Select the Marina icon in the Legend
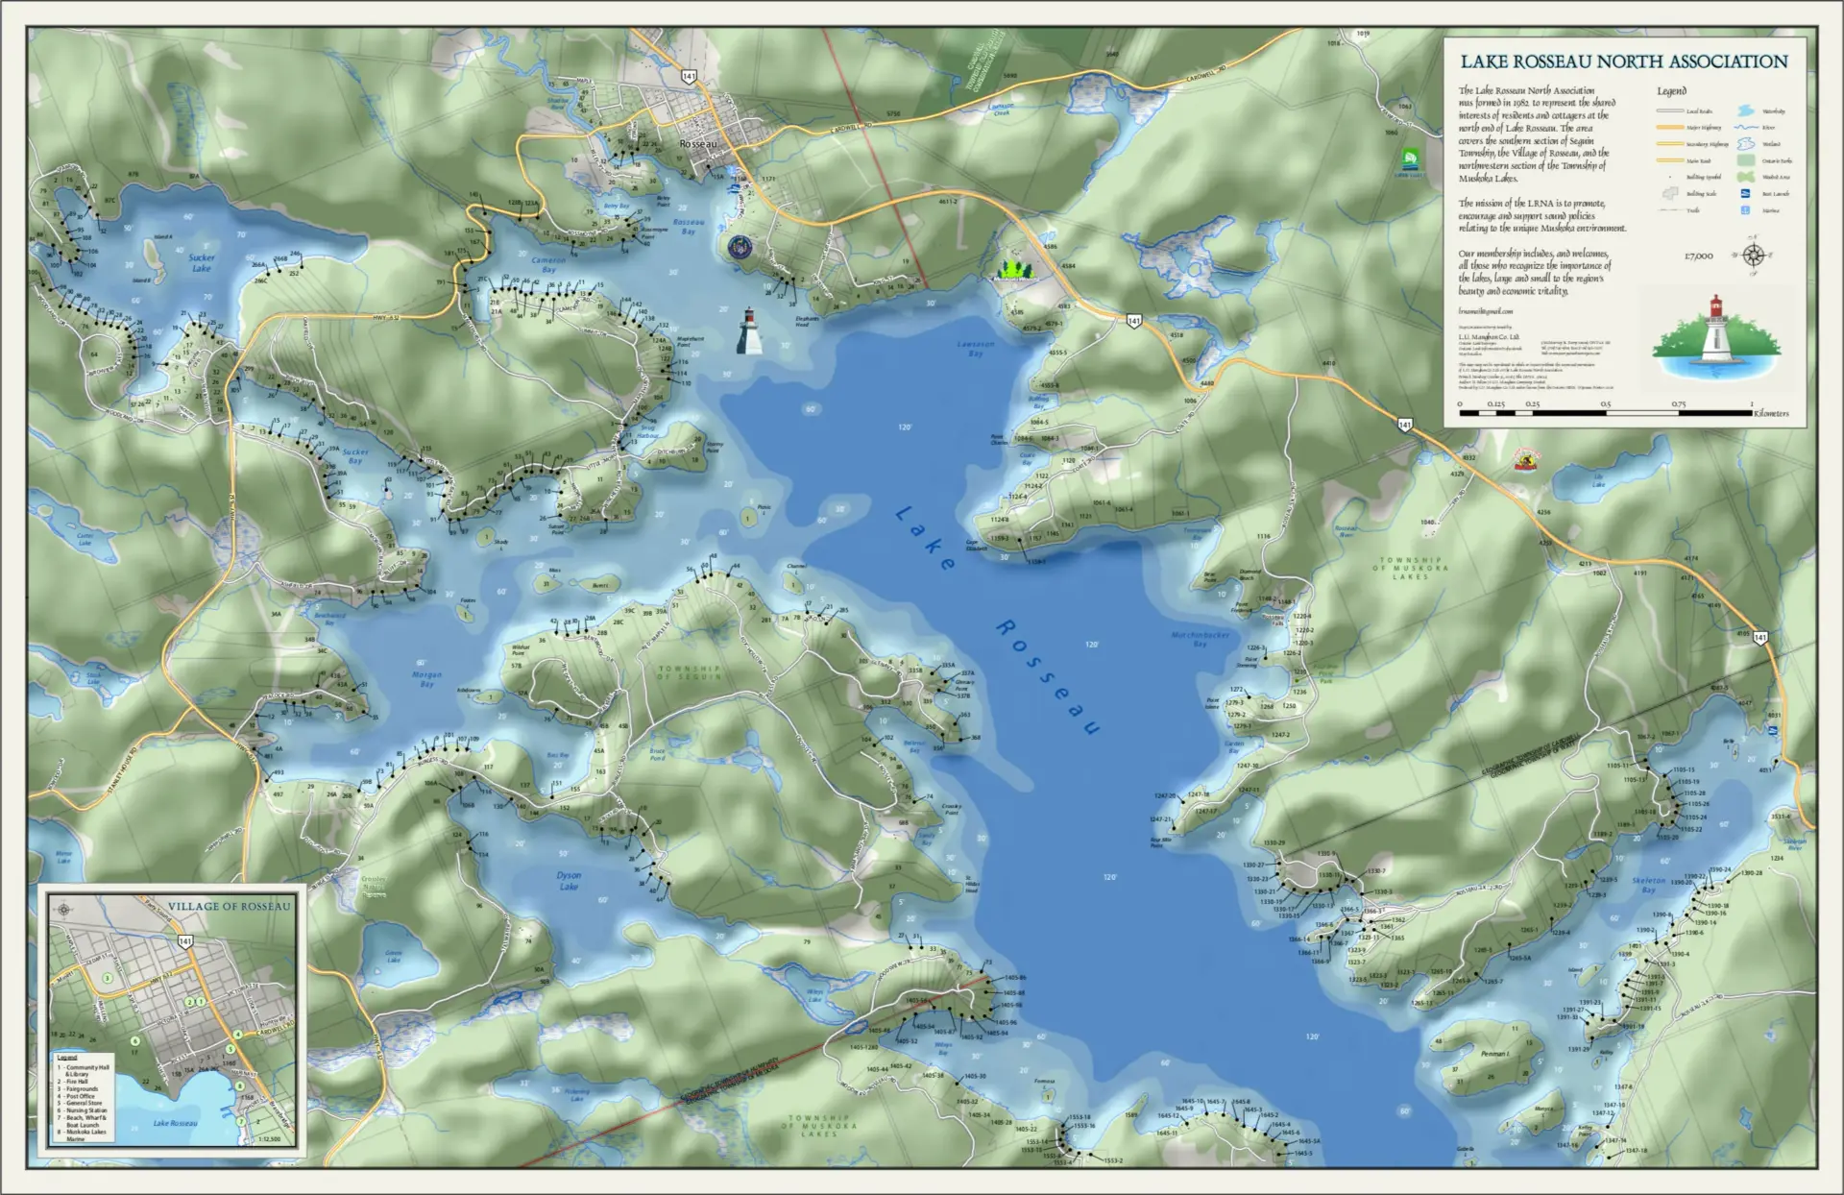Viewport: 1844px width, 1195px height. (x=1745, y=210)
